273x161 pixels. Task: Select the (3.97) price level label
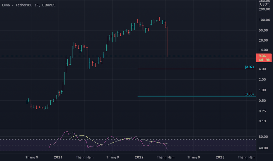click(249, 67)
